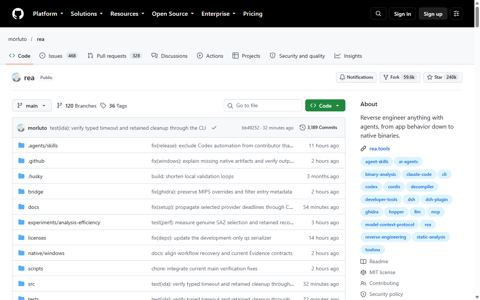Click the GitHub logo icon
Screen dimensions: 480x300
click(18, 14)
